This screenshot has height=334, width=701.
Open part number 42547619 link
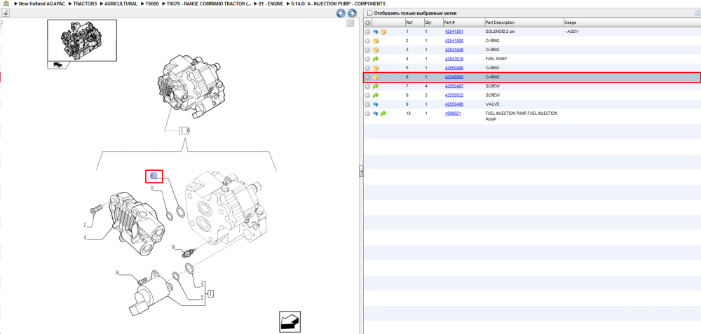[x=454, y=59]
